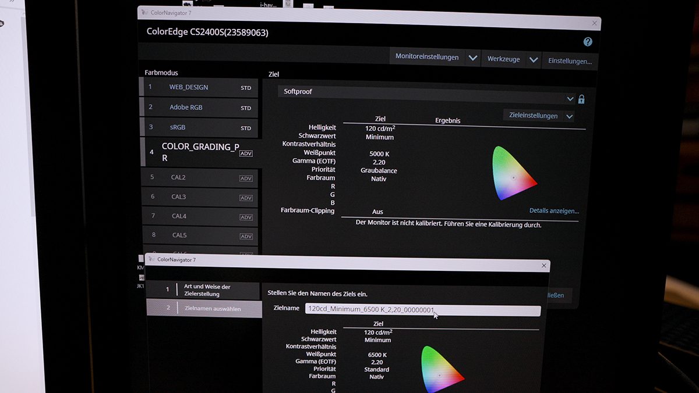Click the help question mark icon
Image resolution: width=699 pixels, height=393 pixels.
[x=588, y=42]
